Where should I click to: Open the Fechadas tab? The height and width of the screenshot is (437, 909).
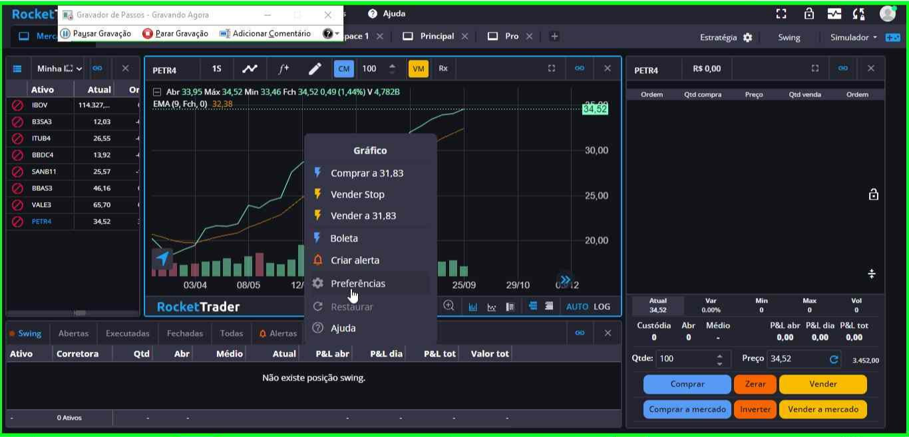pyautogui.click(x=186, y=333)
